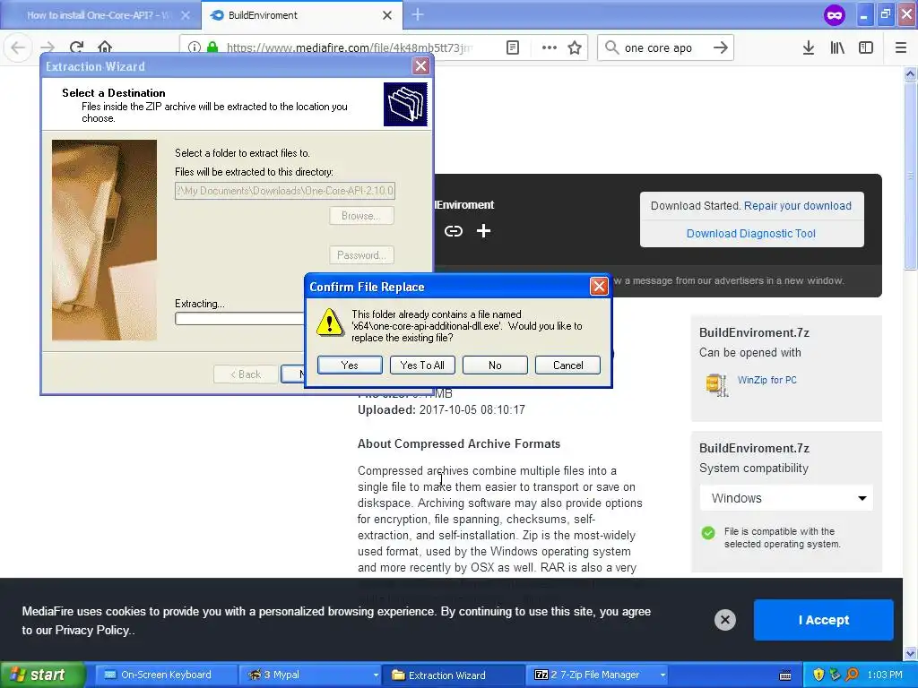Open the browser hamburger menu
This screenshot has height=688, width=918.
(901, 47)
